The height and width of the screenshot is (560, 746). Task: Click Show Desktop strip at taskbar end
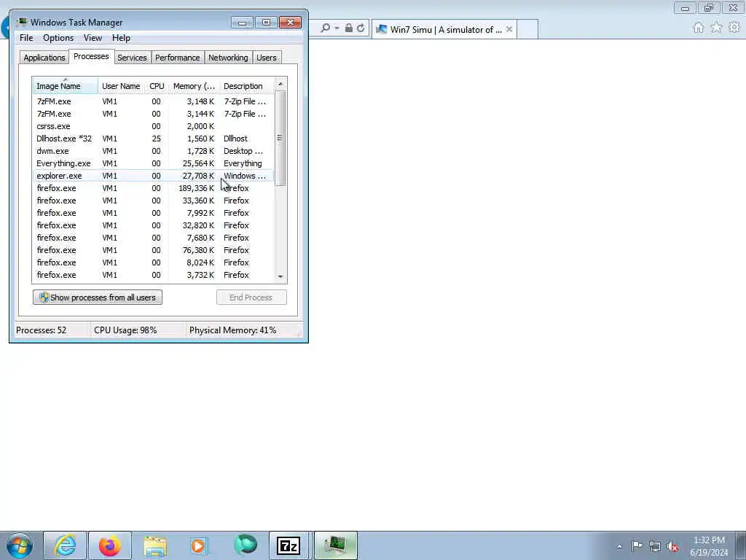[741, 545]
